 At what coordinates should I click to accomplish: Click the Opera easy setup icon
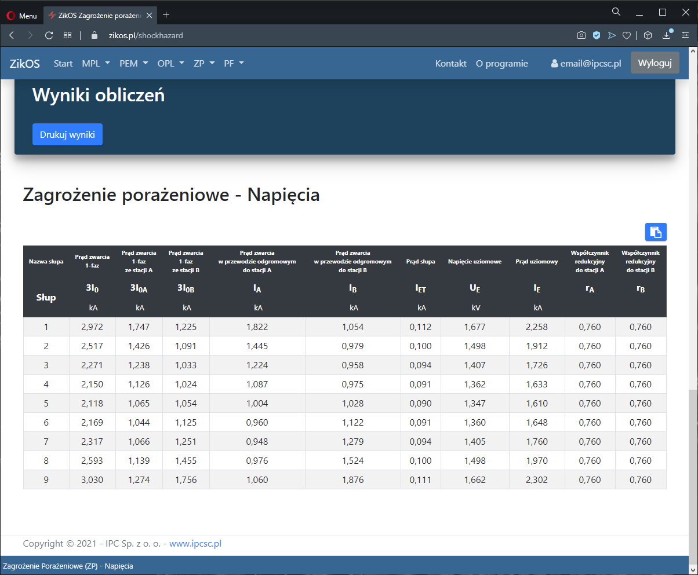click(685, 35)
